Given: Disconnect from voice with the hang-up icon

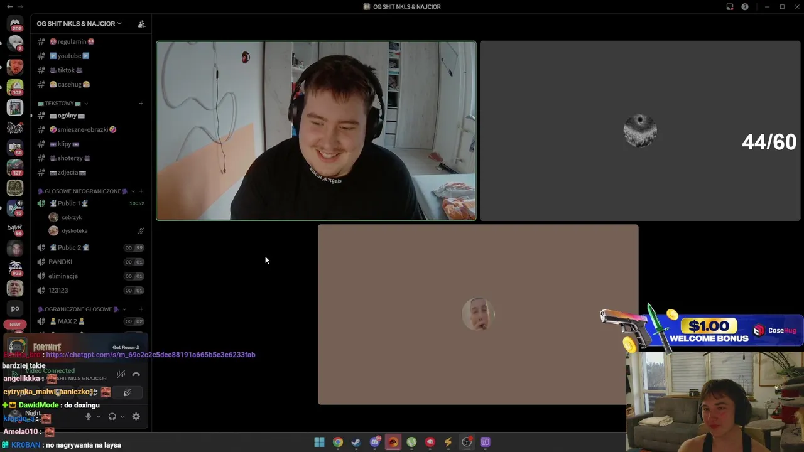Looking at the screenshot, I should 136,375.
